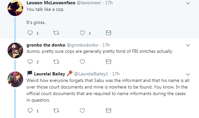Open more options chevron on gronko's tweet
The image size is (199, 118).
point(188,45)
